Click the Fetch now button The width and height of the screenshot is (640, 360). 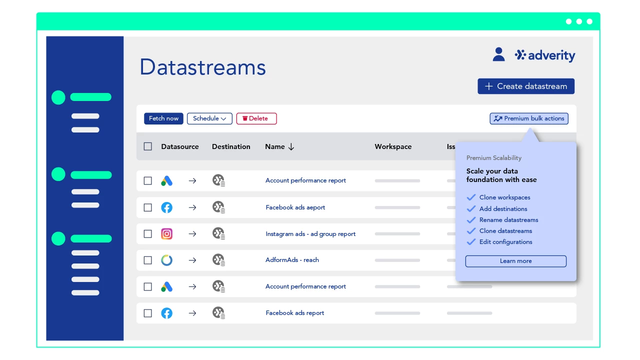pyautogui.click(x=163, y=118)
